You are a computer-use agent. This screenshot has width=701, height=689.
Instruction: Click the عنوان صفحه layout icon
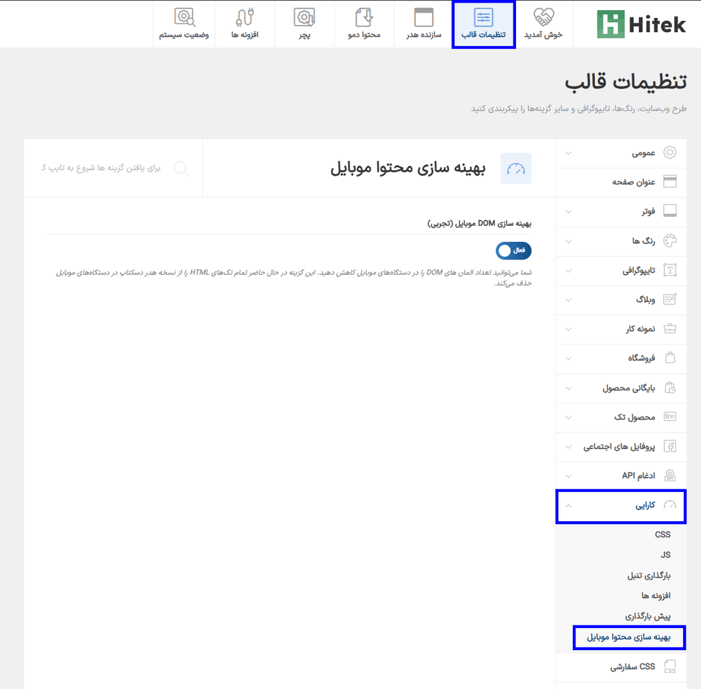pyautogui.click(x=670, y=182)
